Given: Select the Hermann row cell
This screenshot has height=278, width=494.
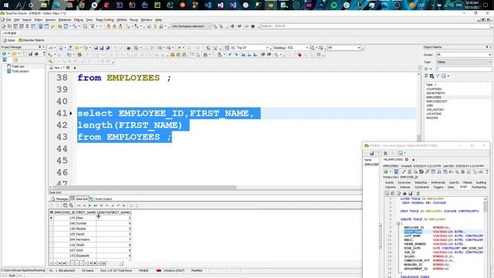Looking at the screenshot, I should tap(86, 239).
